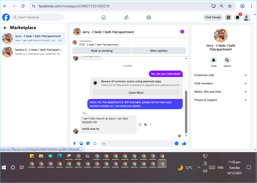Open conversation information purple icon
The image size is (257, 183).
pos(182,32)
